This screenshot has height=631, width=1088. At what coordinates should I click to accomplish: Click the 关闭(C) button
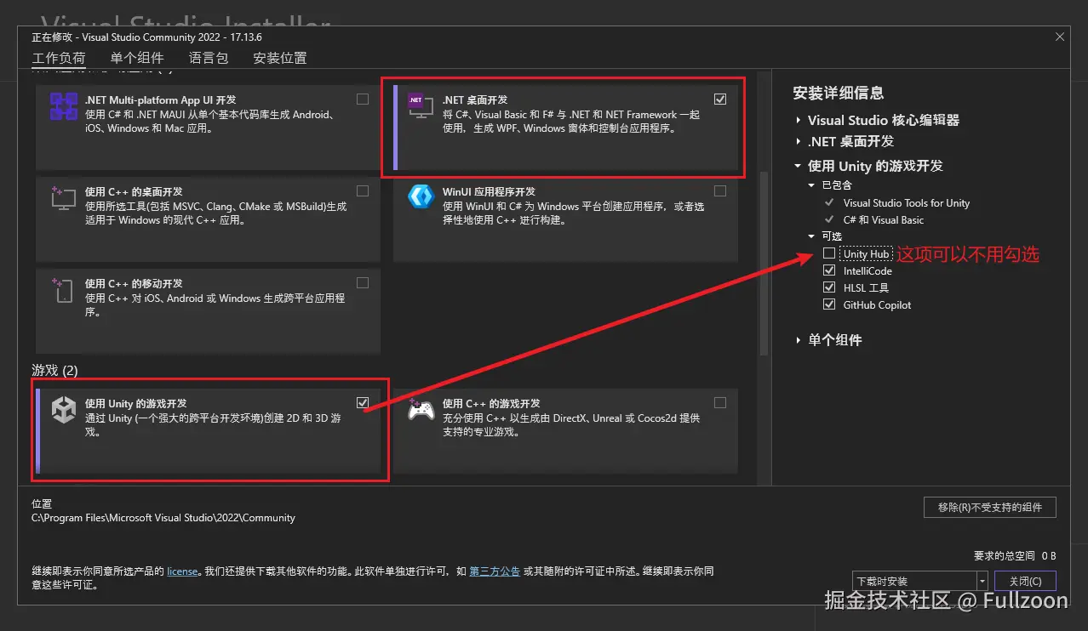click(x=1025, y=581)
